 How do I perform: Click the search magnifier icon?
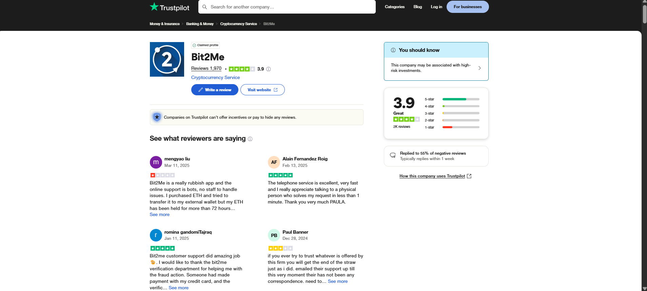coord(204,7)
